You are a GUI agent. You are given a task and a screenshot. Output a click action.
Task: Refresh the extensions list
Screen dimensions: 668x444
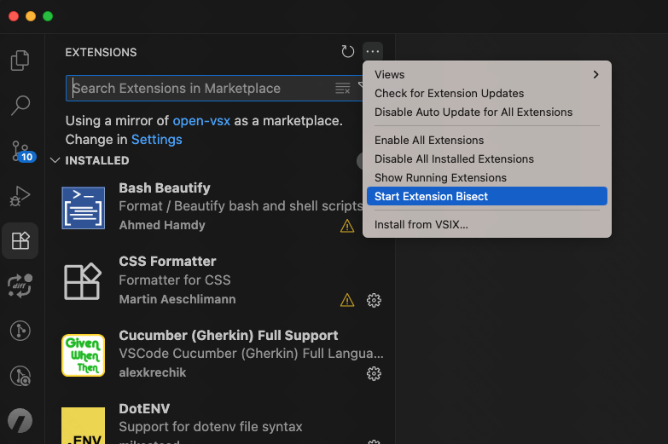pos(347,52)
